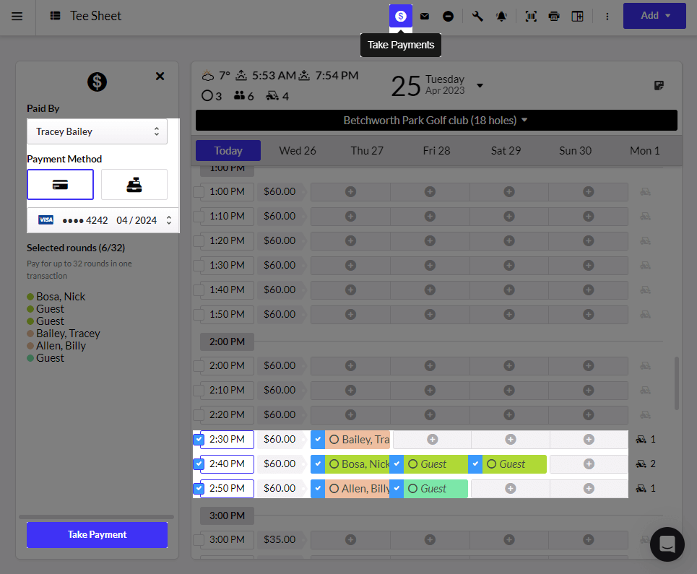Click the 3:00 PM hour header

[227, 516]
